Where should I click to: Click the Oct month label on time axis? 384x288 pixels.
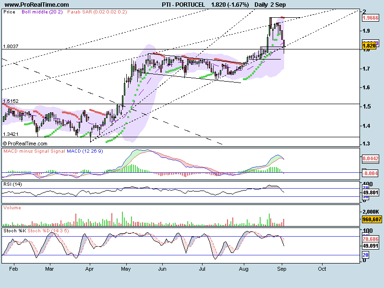tap(322, 269)
